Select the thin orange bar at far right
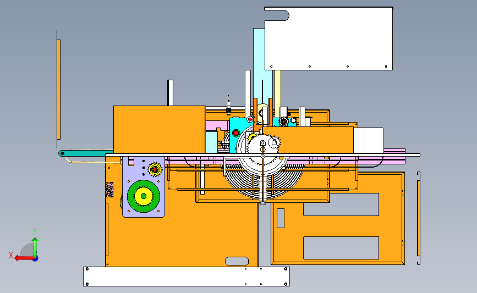Viewport: 477px width, 293px height. (419, 218)
